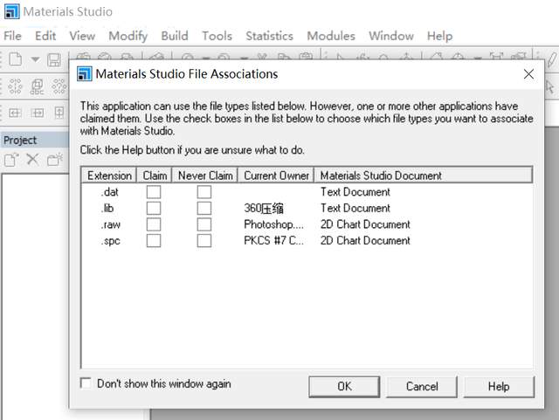Open the Build menu
The height and width of the screenshot is (420, 559).
click(175, 36)
